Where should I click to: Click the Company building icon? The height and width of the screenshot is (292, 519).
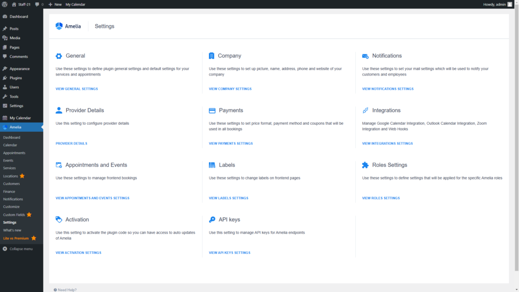[x=212, y=56]
